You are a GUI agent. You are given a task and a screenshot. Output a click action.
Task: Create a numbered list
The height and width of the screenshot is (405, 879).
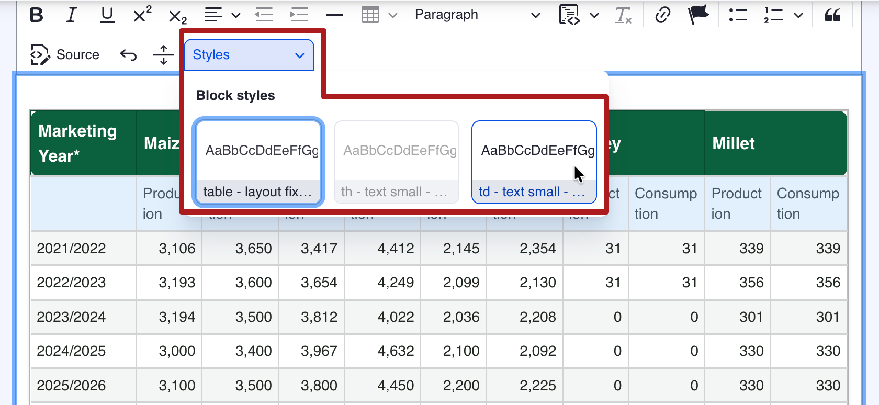[773, 15]
